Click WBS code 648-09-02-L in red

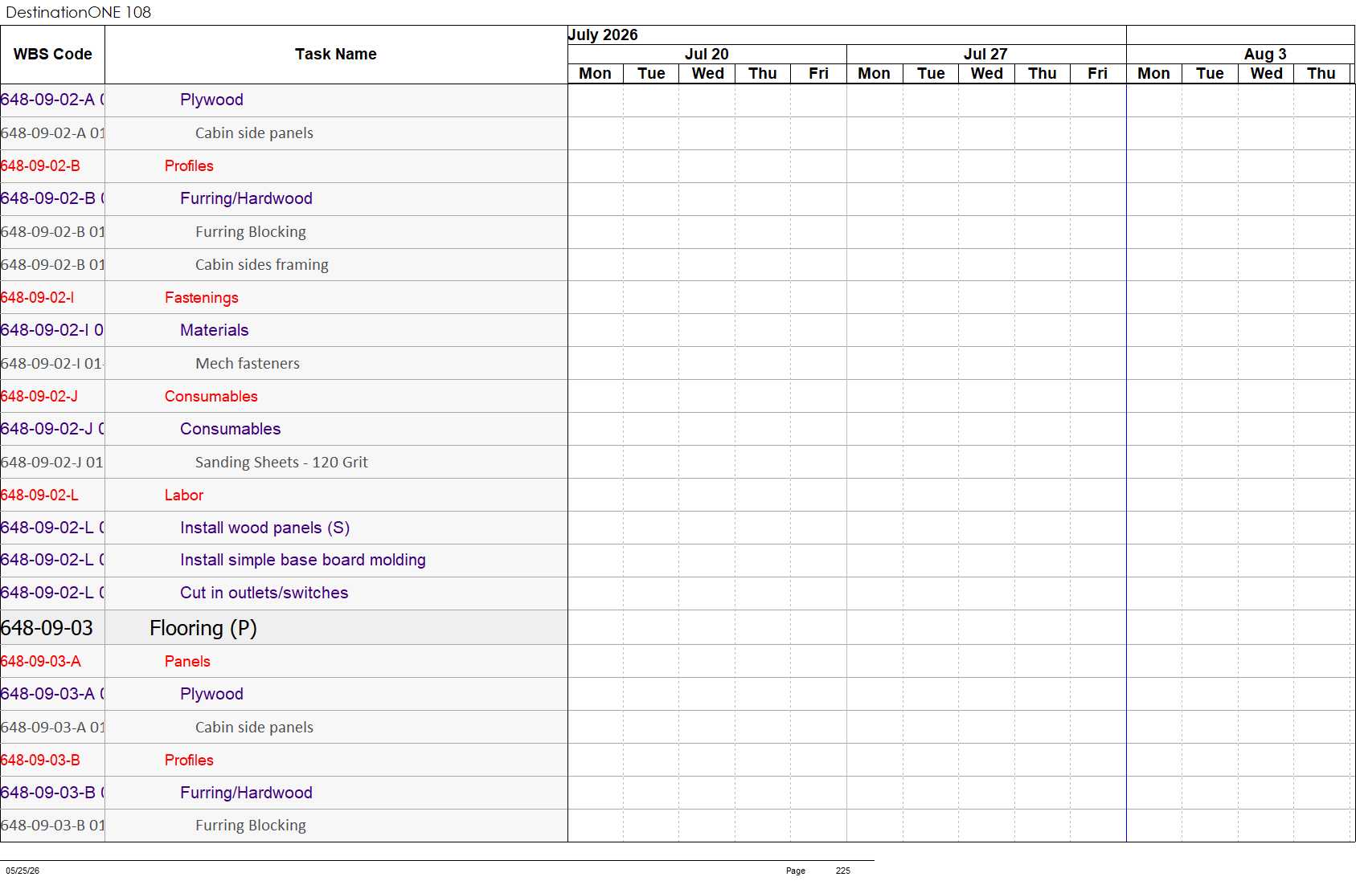tap(39, 496)
